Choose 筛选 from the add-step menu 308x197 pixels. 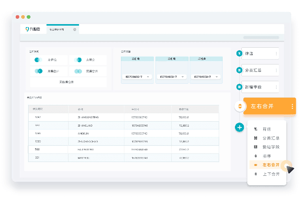(x=267, y=129)
